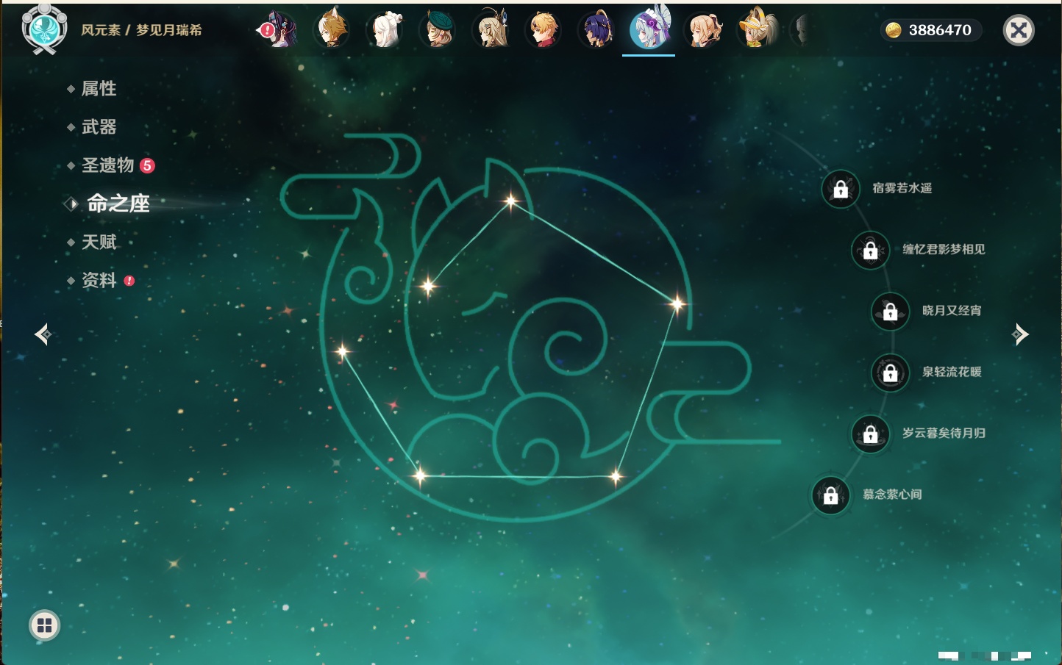This screenshot has width=1062, height=665.
Task: Click the red alert dot beside 资料
Action: point(129,281)
